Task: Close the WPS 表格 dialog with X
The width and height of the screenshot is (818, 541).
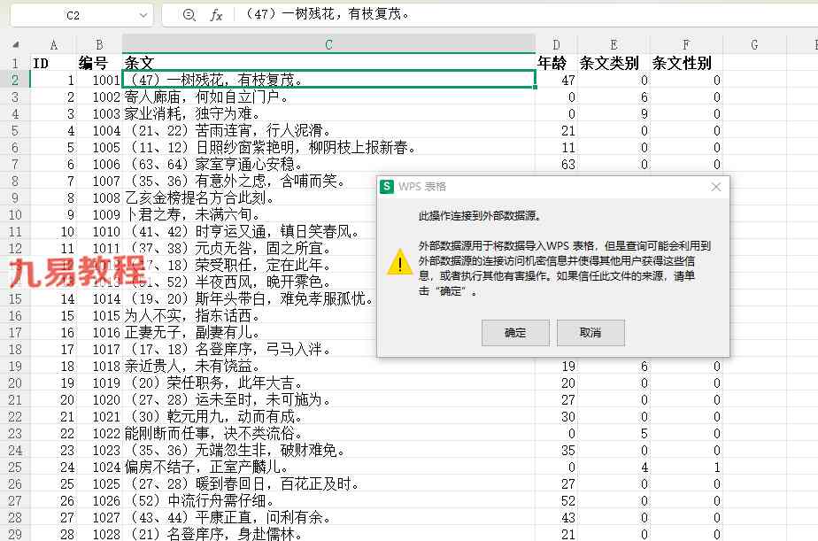Action: click(715, 187)
